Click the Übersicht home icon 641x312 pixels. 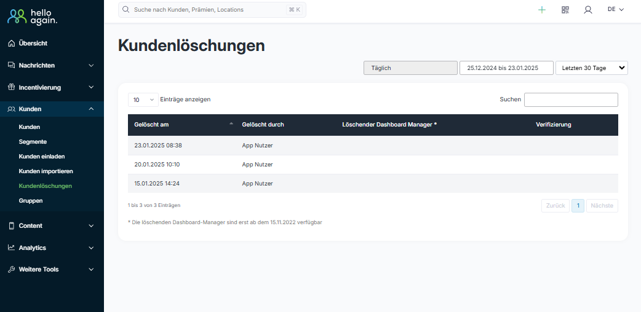[12, 43]
